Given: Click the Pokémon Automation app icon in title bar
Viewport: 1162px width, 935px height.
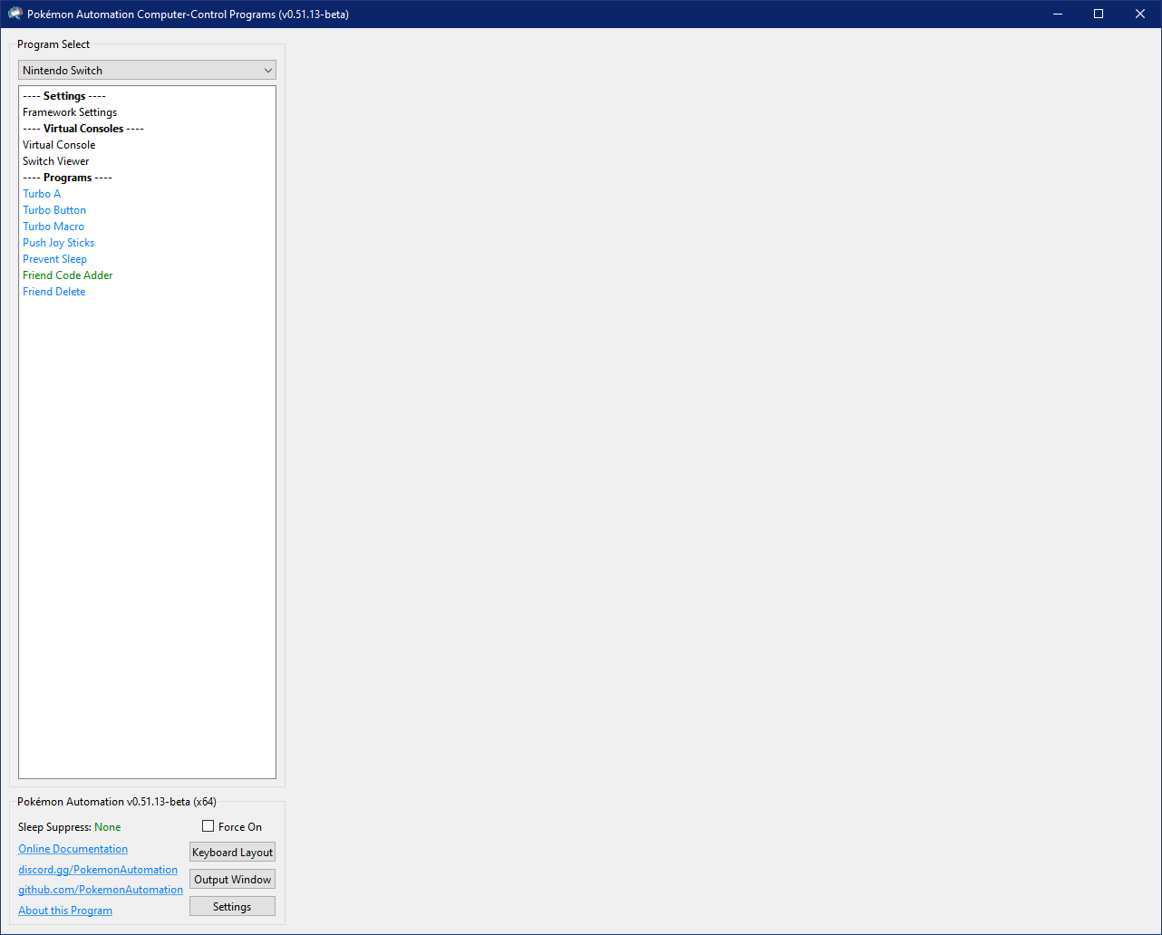Looking at the screenshot, I should pos(15,14).
